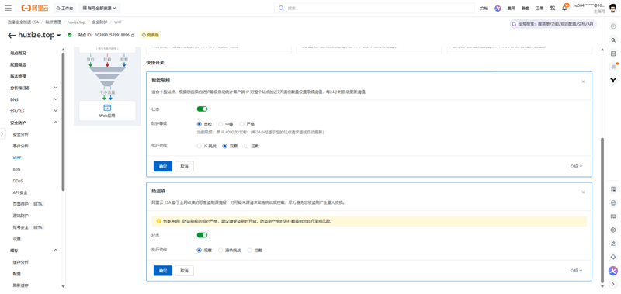
Task: Click the pencil edit icon in right sidebar
Action: pyautogui.click(x=613, y=243)
